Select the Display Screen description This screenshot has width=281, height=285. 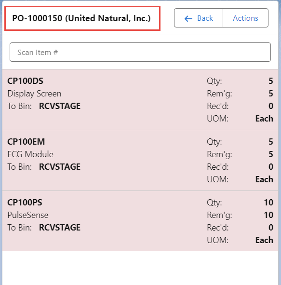[x=34, y=94]
